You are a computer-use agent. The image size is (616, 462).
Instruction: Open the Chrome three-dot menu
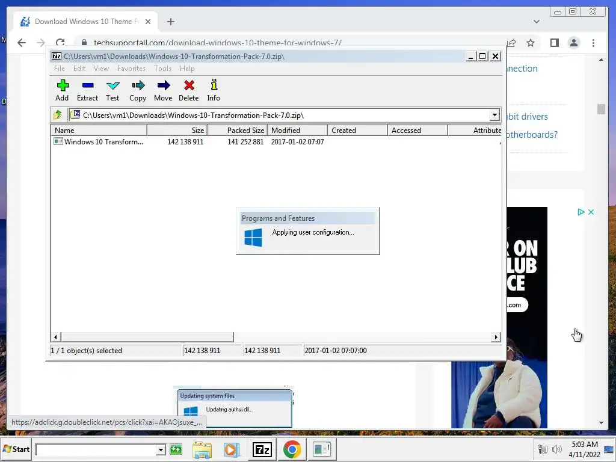click(x=593, y=43)
